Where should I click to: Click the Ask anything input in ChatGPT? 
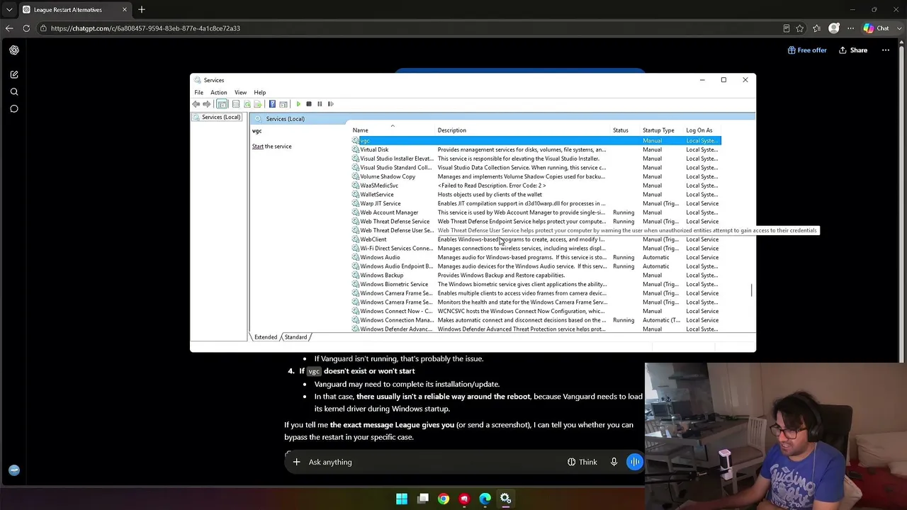(x=432, y=462)
